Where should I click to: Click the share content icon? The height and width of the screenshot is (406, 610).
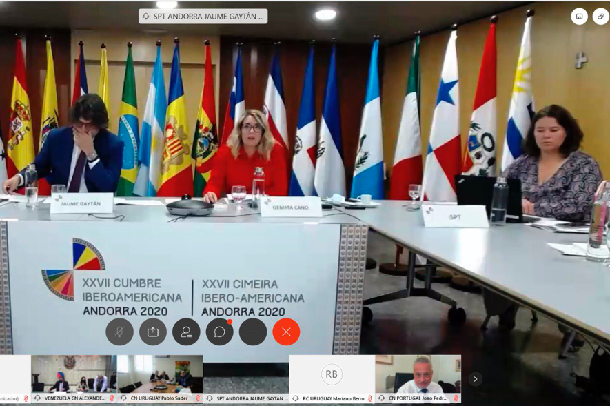tap(153, 332)
